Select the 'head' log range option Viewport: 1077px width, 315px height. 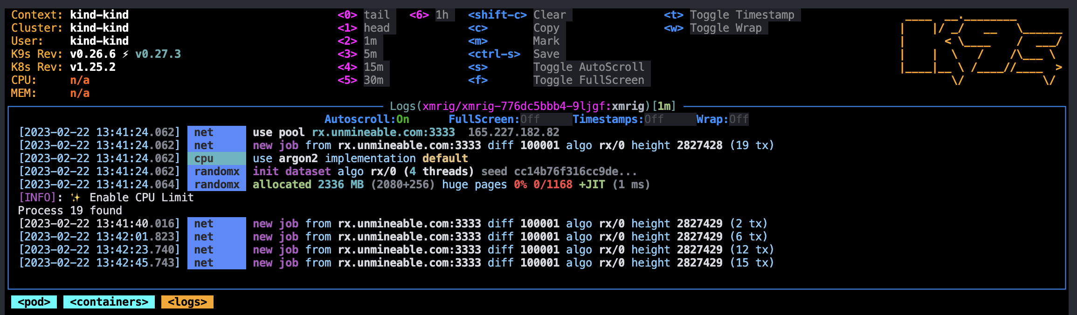(377, 28)
